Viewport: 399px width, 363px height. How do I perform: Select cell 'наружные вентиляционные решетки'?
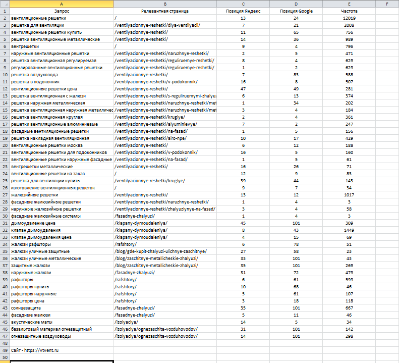pyautogui.click(x=62, y=54)
